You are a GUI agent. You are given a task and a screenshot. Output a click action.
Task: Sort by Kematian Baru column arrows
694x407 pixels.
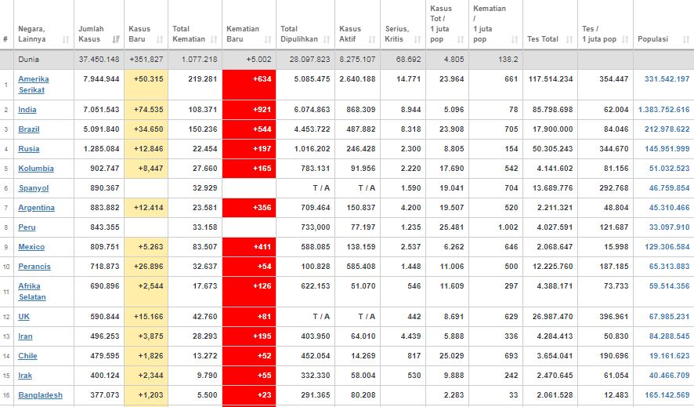(x=268, y=39)
